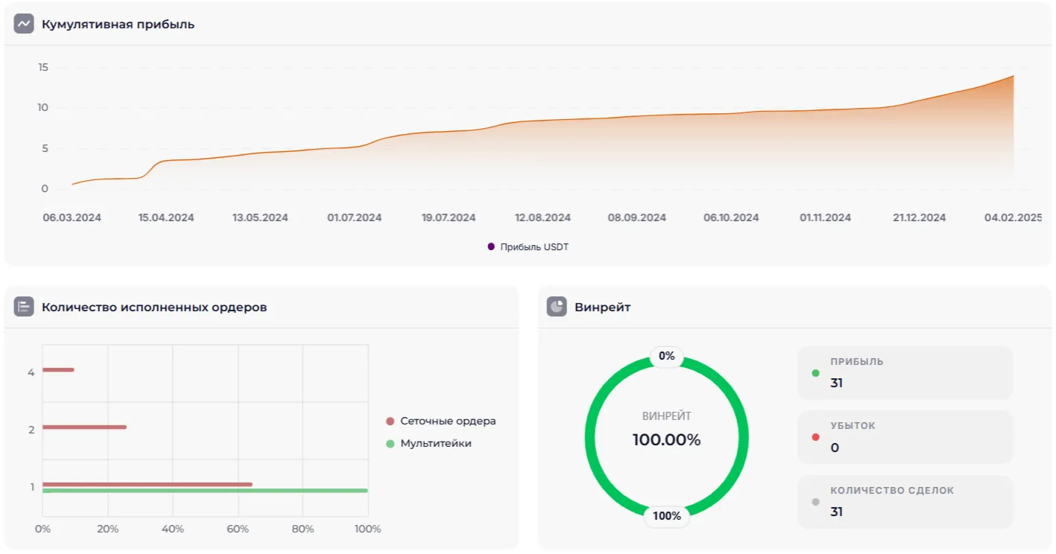Click the 06.03.2024 date on the chart axis

pos(72,218)
